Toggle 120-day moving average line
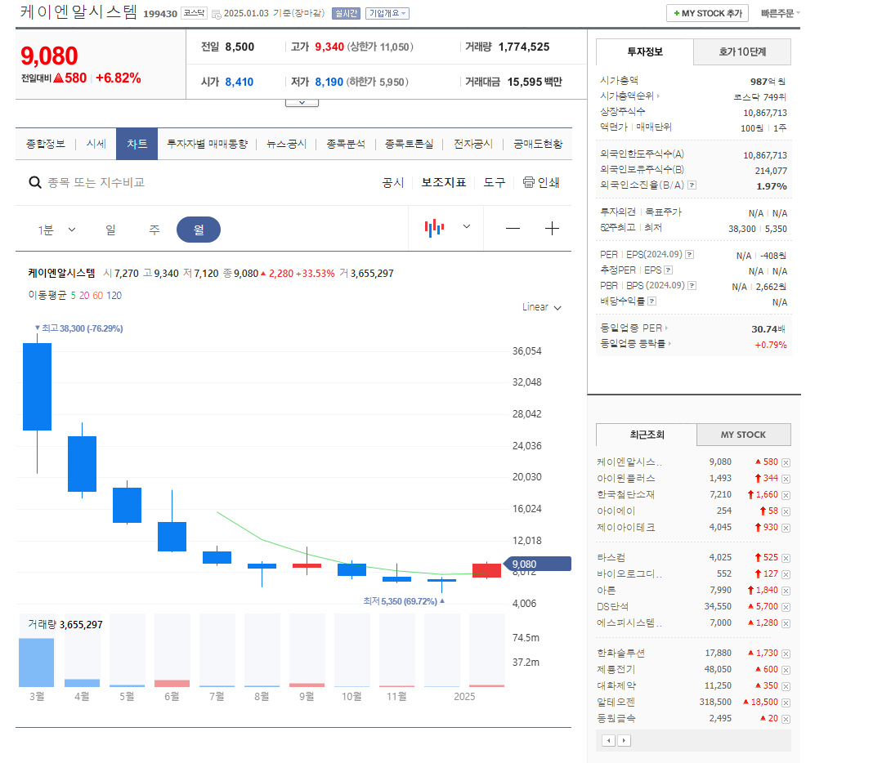The image size is (891, 763). click(x=114, y=295)
